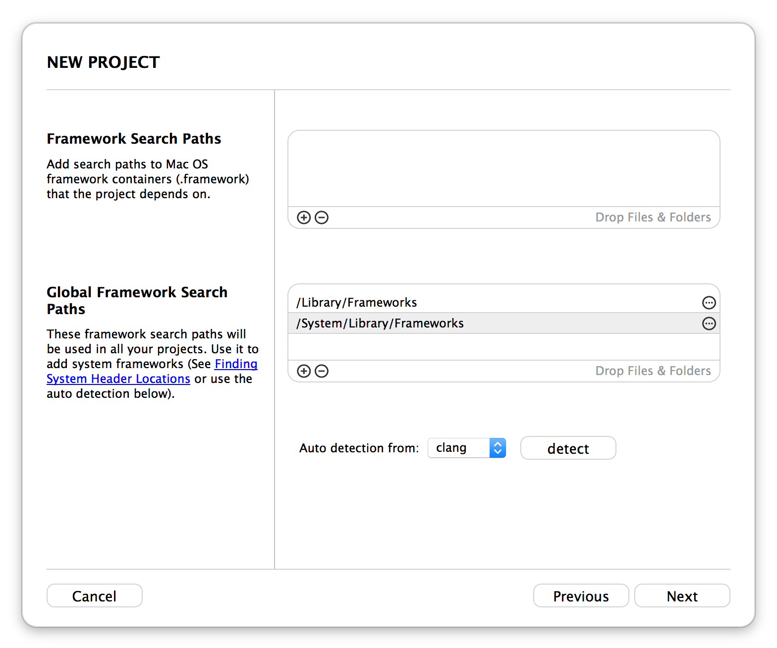Click the detect button
This screenshot has height=648, width=777.
[568, 448]
